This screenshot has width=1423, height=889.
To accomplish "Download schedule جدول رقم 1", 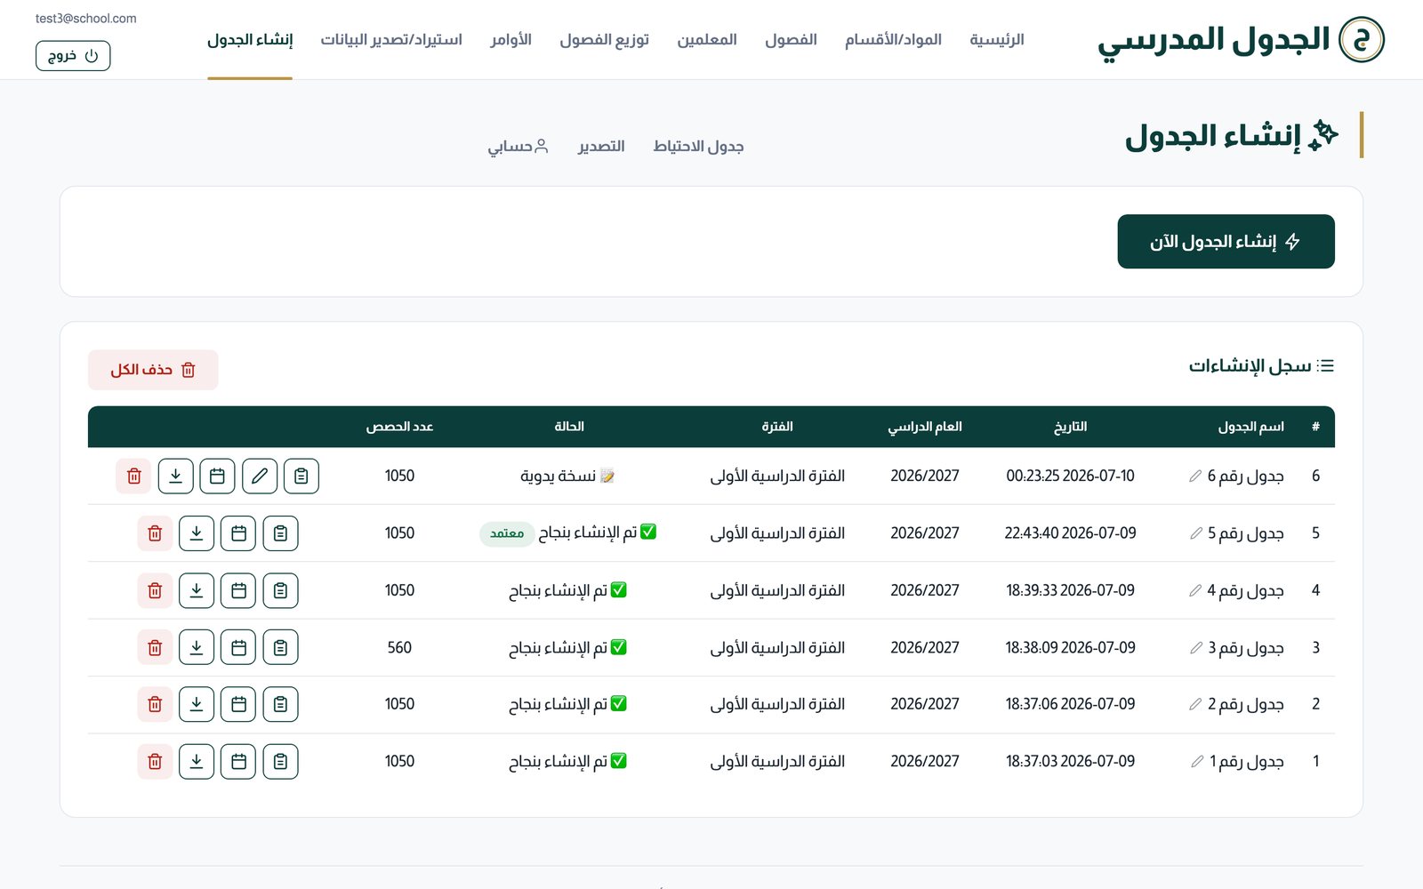I will point(197,762).
